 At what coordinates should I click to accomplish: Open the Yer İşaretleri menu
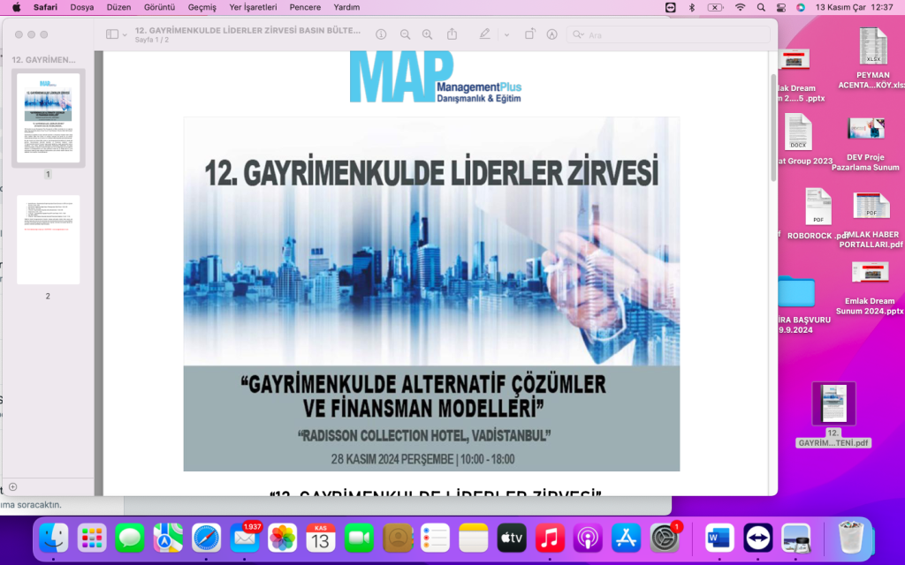click(253, 7)
